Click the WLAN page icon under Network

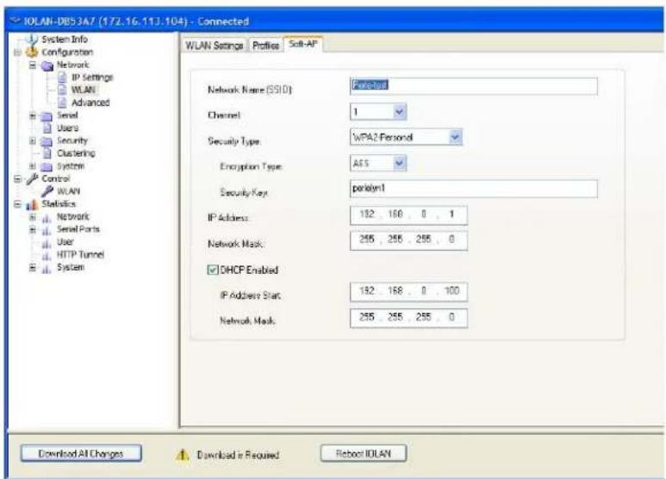coord(62,90)
